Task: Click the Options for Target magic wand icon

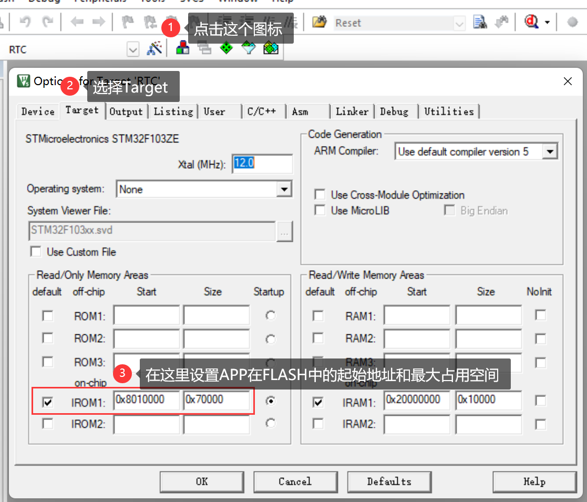Action: tap(155, 49)
